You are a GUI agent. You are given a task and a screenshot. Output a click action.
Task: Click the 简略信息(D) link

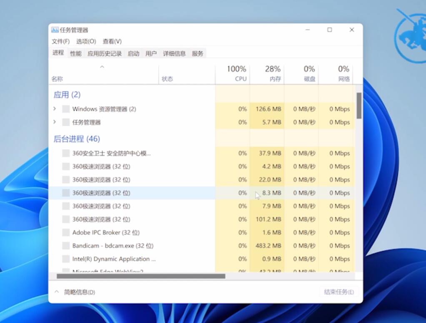tap(79, 292)
